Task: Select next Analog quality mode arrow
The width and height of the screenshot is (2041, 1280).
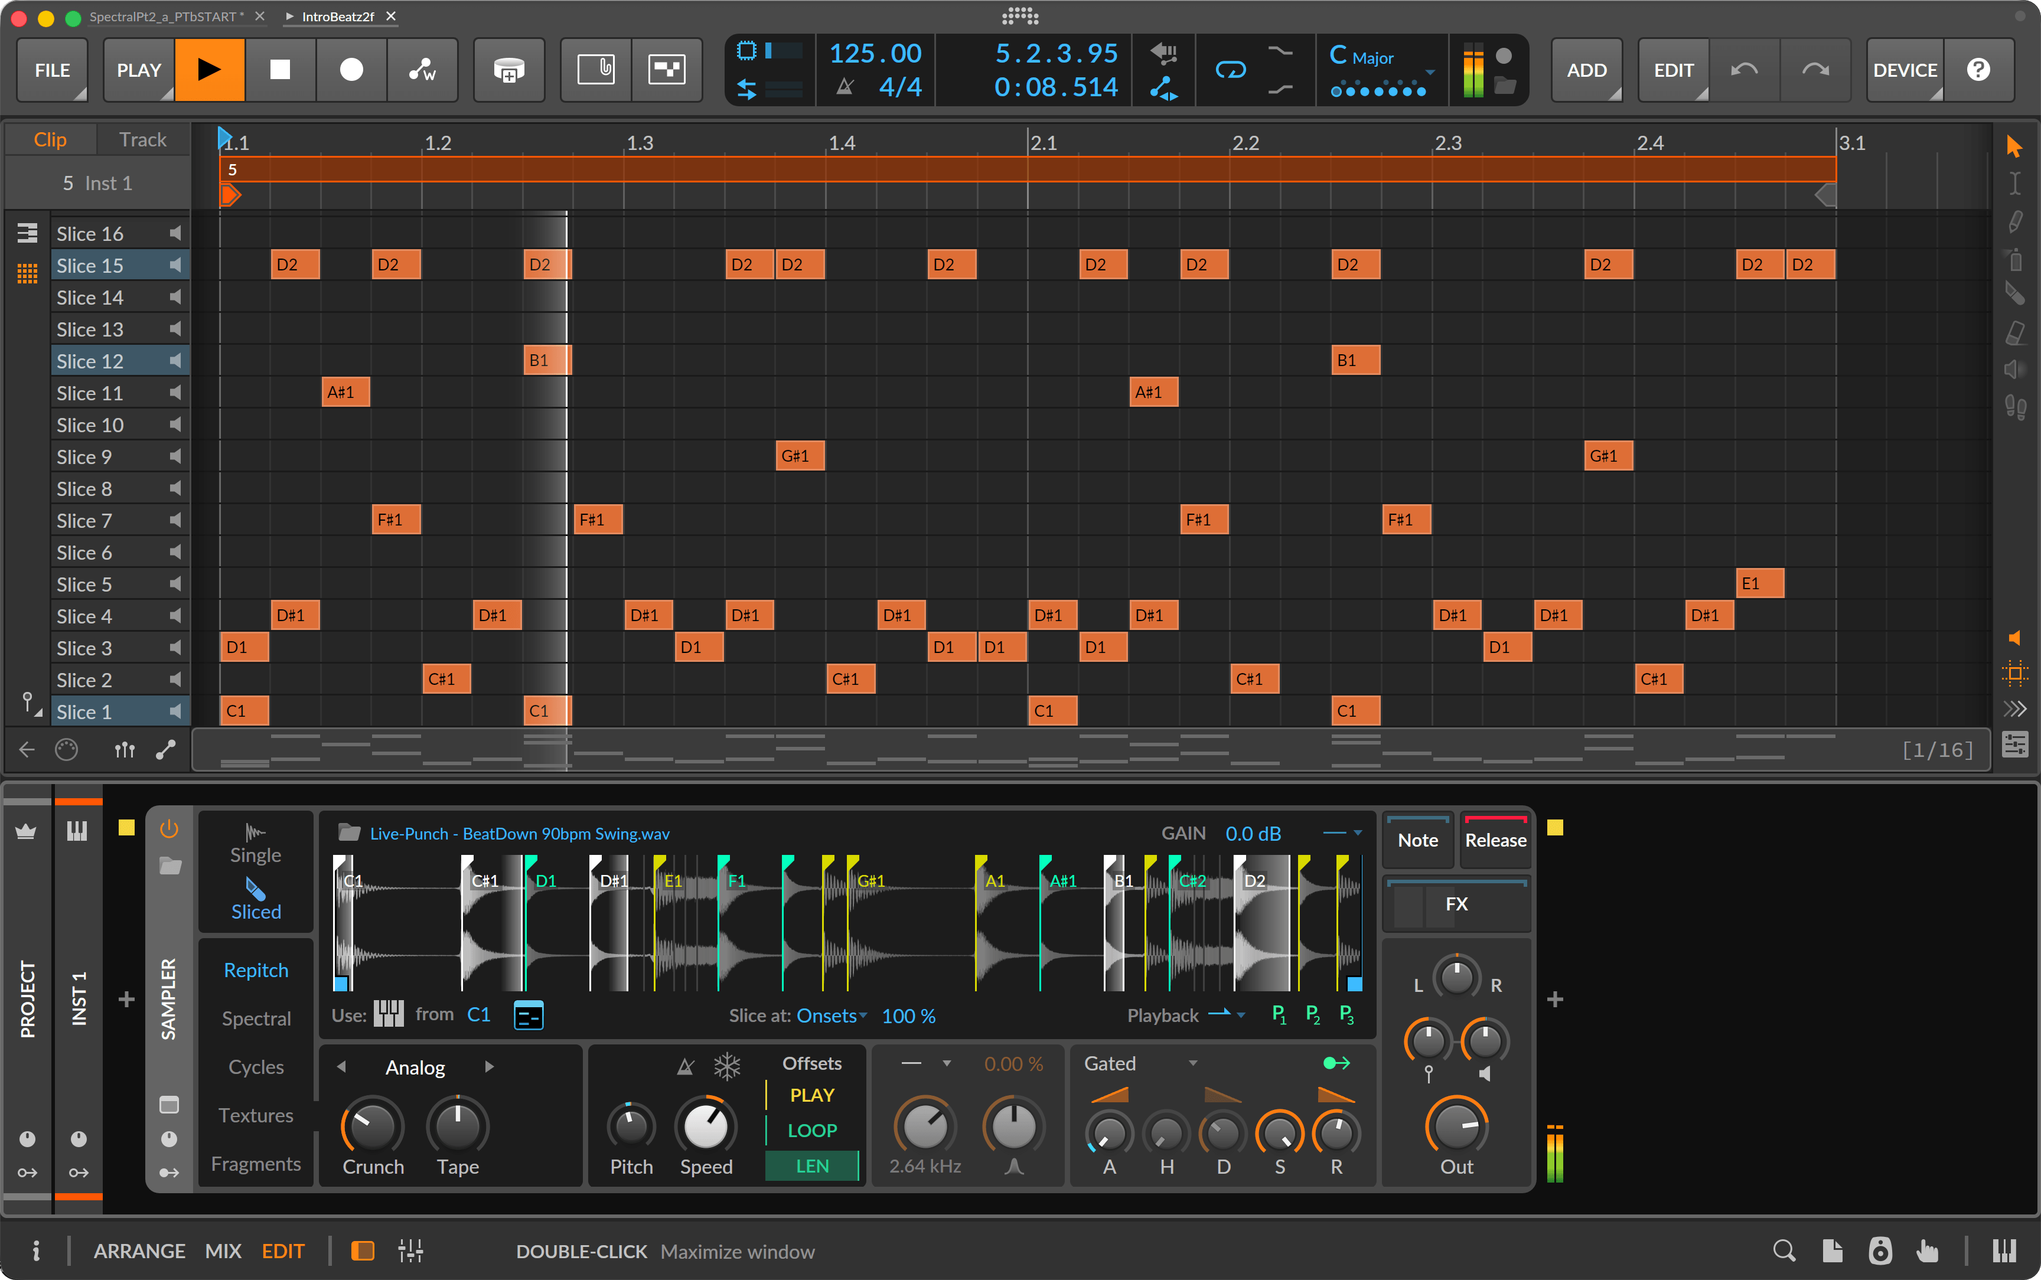Action: 490,1067
